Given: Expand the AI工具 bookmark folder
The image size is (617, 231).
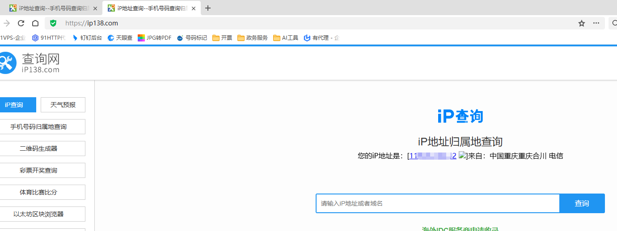Looking at the screenshot, I should tap(286, 38).
